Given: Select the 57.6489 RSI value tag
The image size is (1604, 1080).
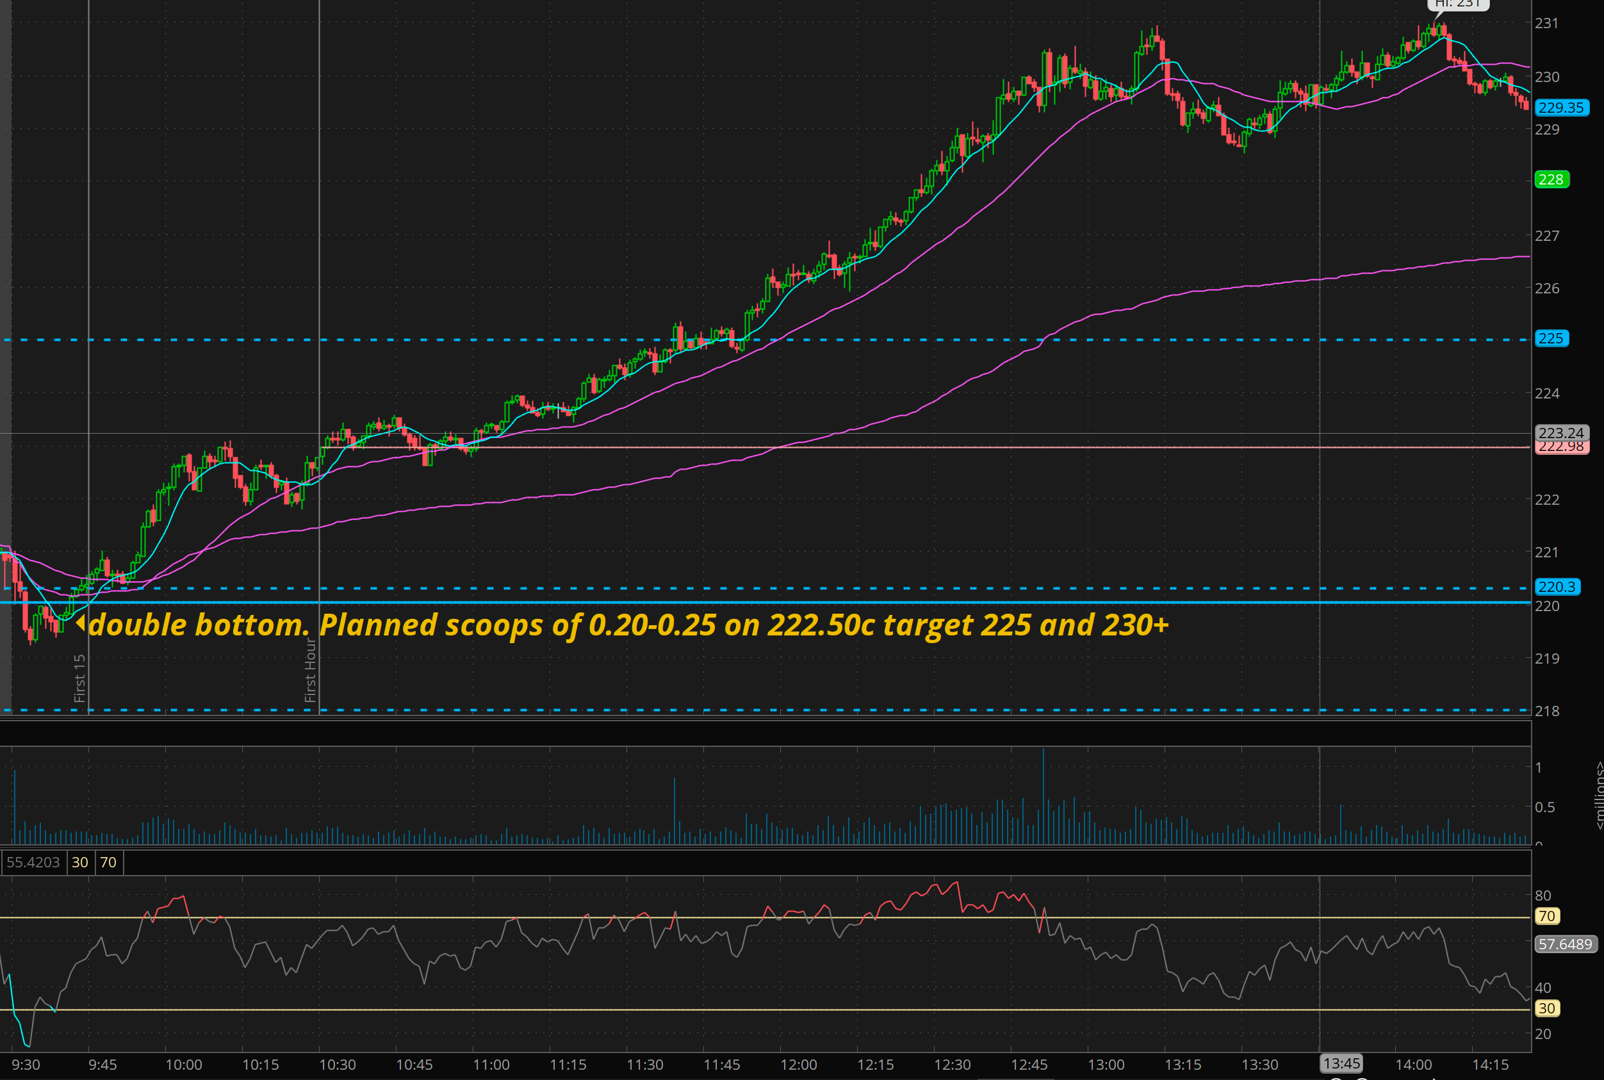Looking at the screenshot, I should [1565, 944].
